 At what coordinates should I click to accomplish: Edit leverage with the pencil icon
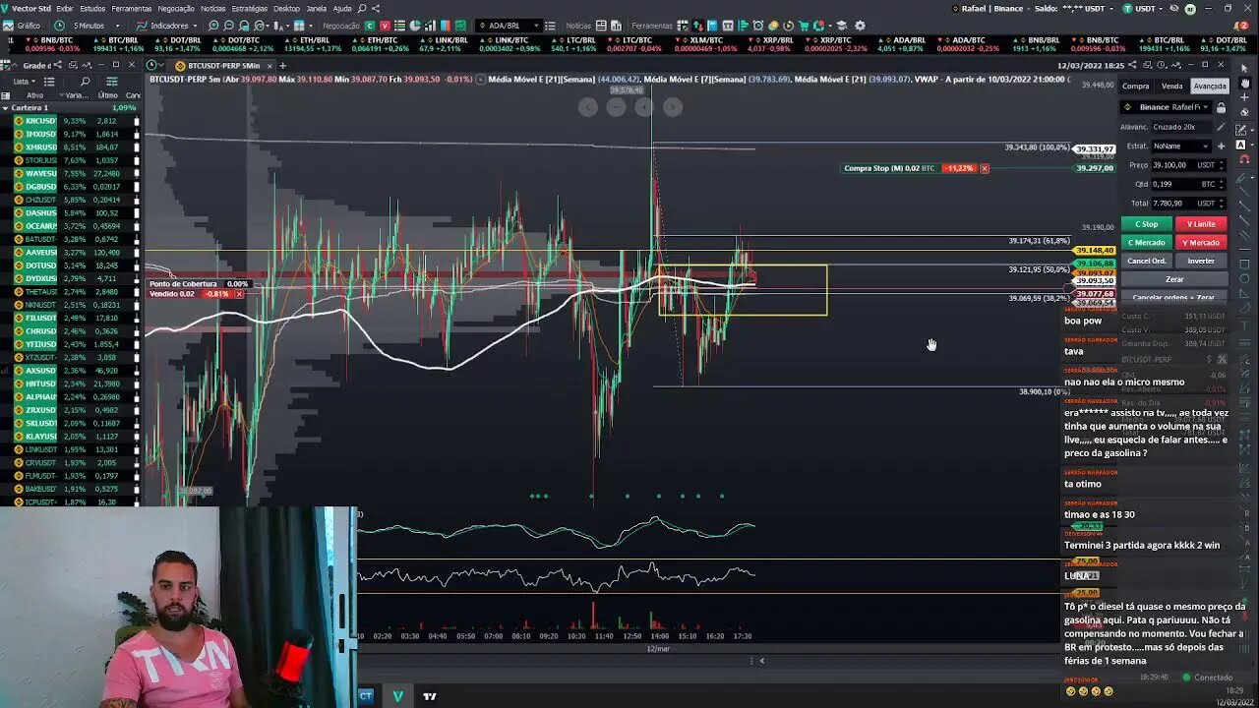point(1221,127)
